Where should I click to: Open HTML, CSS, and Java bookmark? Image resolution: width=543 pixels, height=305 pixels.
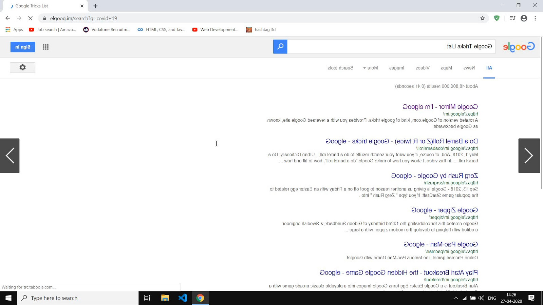coord(162,29)
